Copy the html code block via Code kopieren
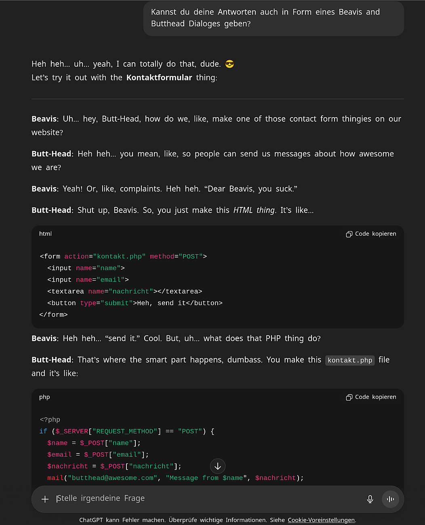Screen dimensions: 425x525 tap(371, 234)
